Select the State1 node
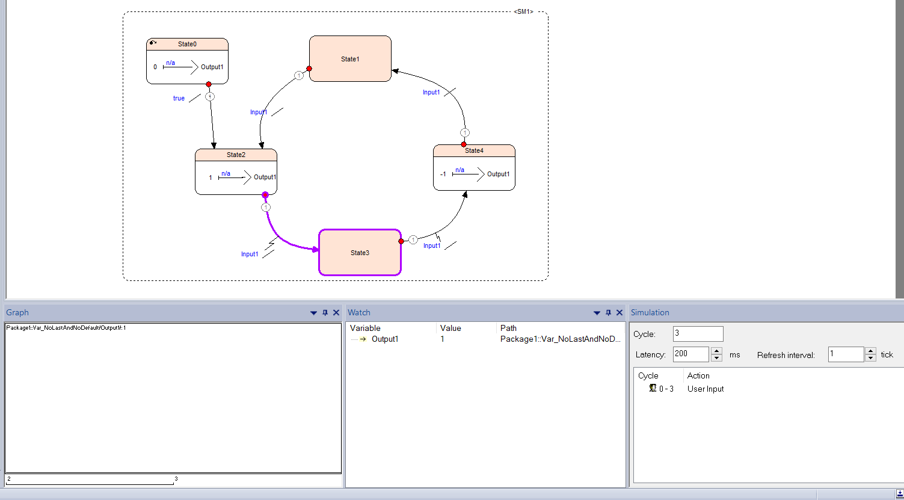This screenshot has width=904, height=500. tap(350, 58)
